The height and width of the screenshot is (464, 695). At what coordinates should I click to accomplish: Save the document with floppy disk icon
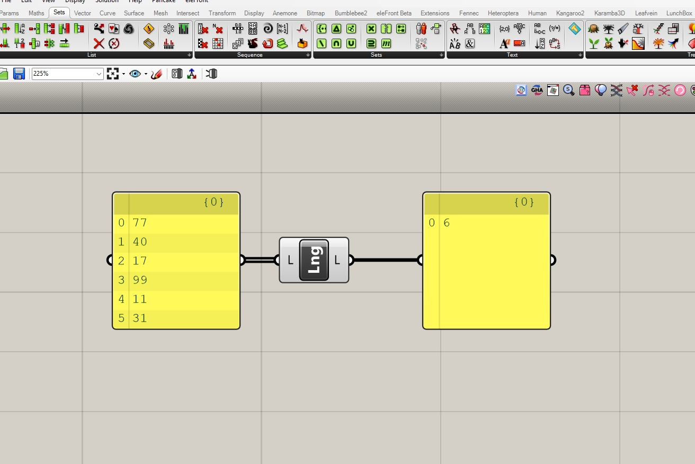[19, 74]
